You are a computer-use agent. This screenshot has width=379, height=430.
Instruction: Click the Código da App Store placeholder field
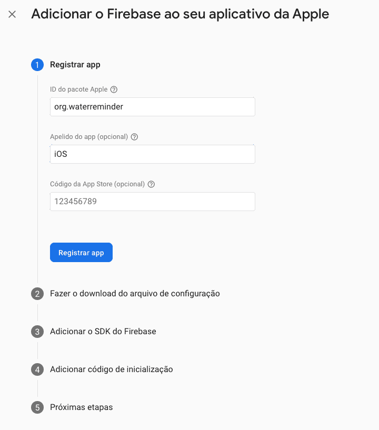152,201
